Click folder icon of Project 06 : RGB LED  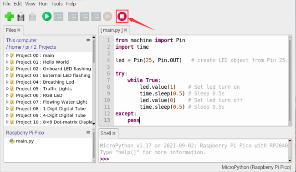(x=12, y=95)
